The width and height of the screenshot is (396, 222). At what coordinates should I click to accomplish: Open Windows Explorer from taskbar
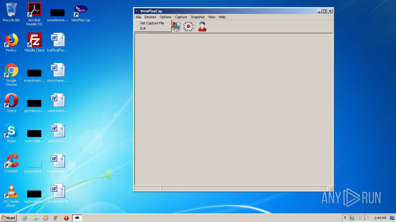(35, 218)
